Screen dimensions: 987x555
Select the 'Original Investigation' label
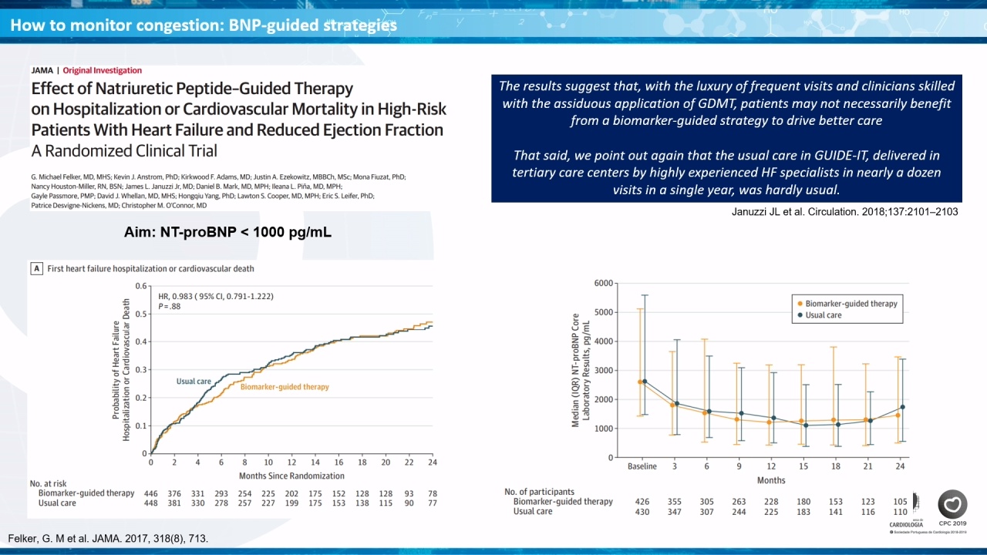(103, 70)
